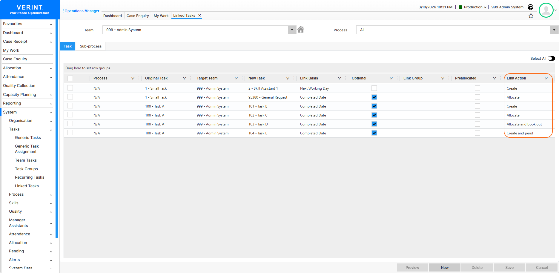Image resolution: width=559 pixels, height=273 pixels.
Task: Open the Team dropdown list
Action: (x=292, y=30)
